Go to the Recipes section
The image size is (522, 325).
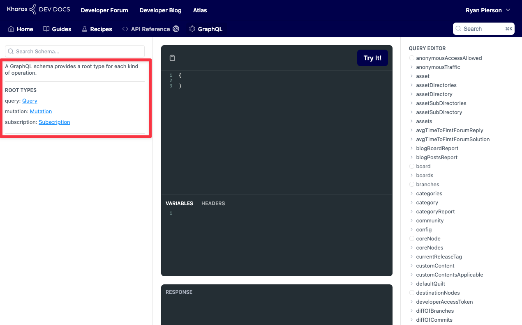click(x=97, y=29)
